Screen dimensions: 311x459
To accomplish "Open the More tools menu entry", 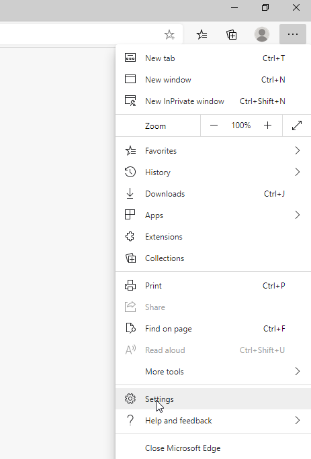I will coord(213,372).
